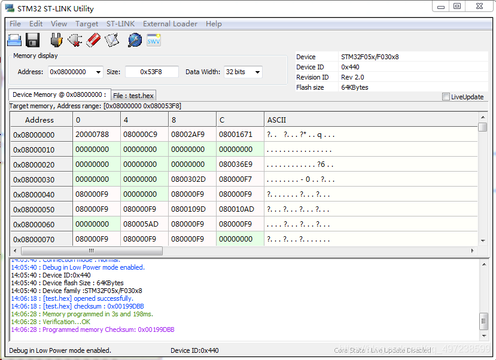The height and width of the screenshot is (360, 496).
Task: Click the log panel vertical scrollbar thumb
Action: [483, 322]
